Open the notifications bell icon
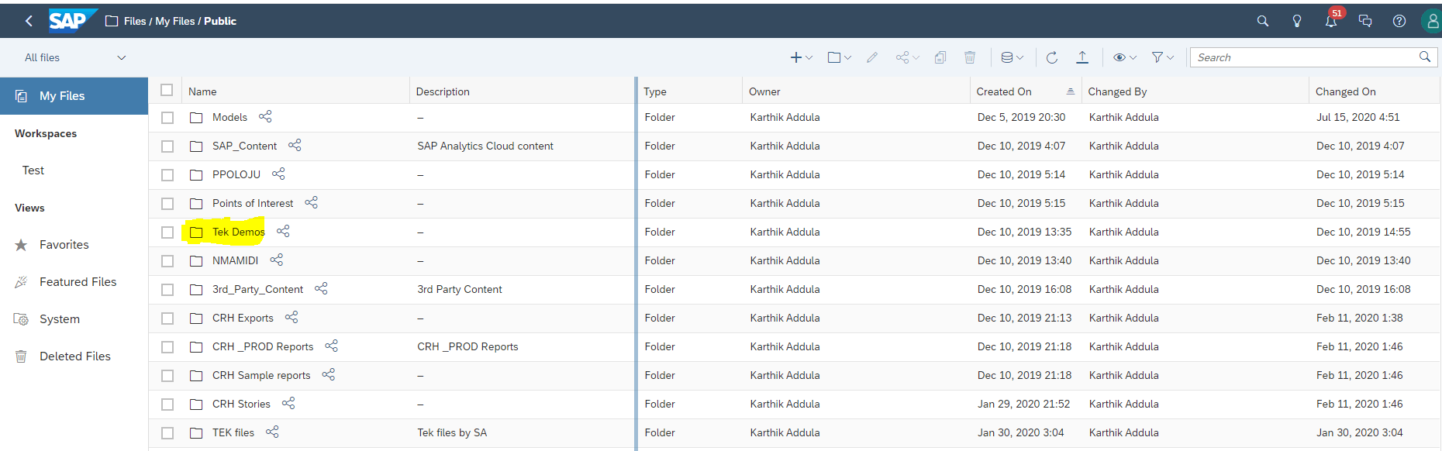 [1331, 21]
